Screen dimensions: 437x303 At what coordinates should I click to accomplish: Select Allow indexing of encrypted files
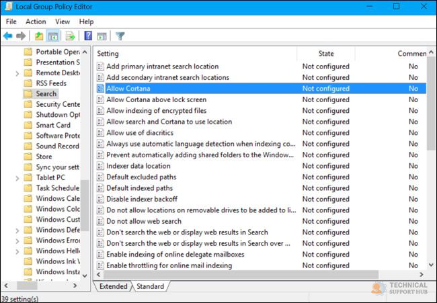point(261,111)
